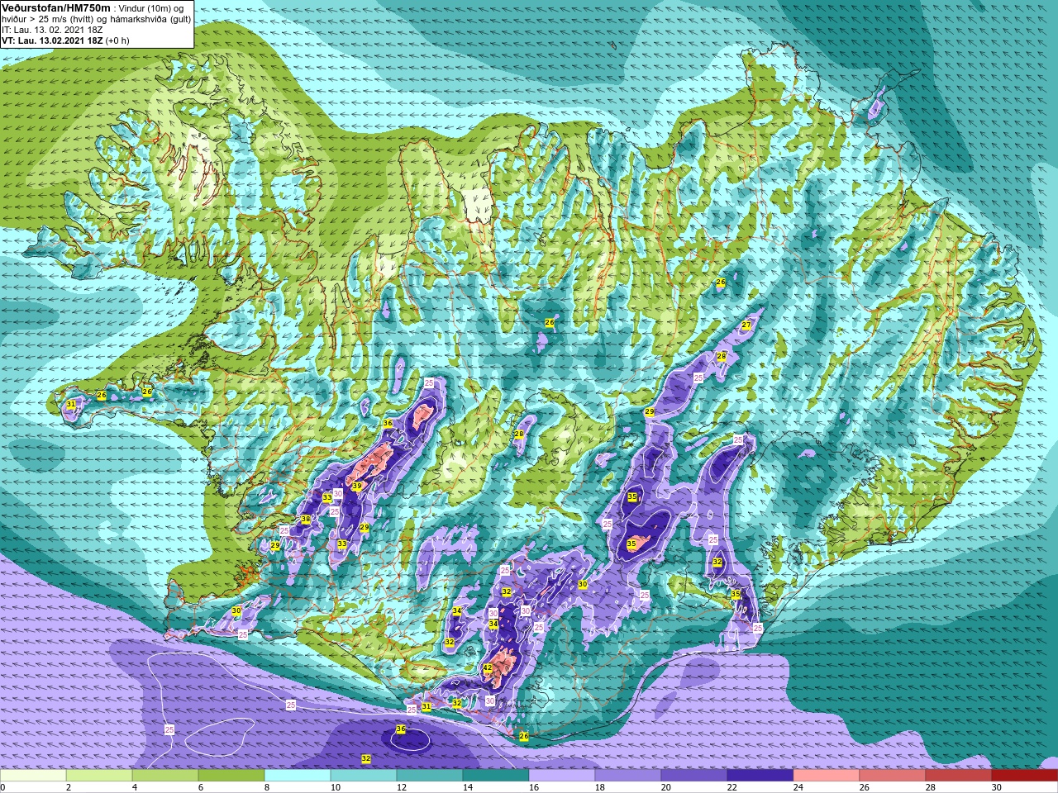The height and width of the screenshot is (793, 1058).
Task: Select the pale cyan 8–10 m/s legend swatch
Action: click(298, 776)
